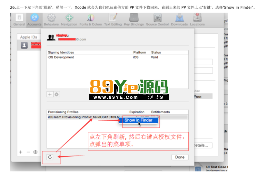Open the Downloads preferences tab
Viewport: 258px width, 179px height.
179,20
